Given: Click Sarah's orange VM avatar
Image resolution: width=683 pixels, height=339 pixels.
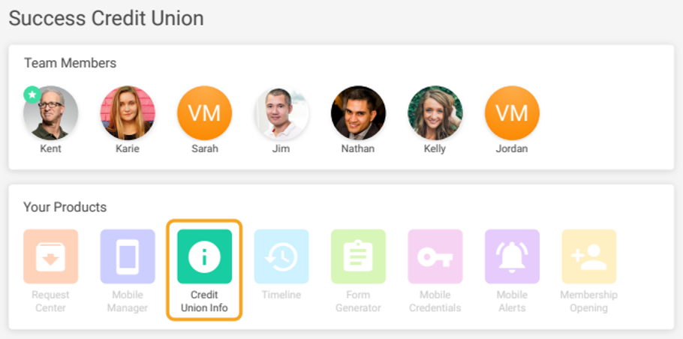Looking at the screenshot, I should 204,113.
